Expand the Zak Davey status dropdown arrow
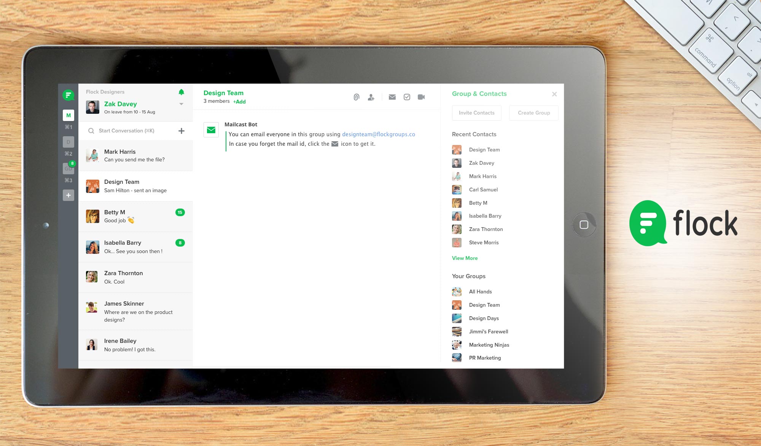761x446 pixels. tap(181, 104)
